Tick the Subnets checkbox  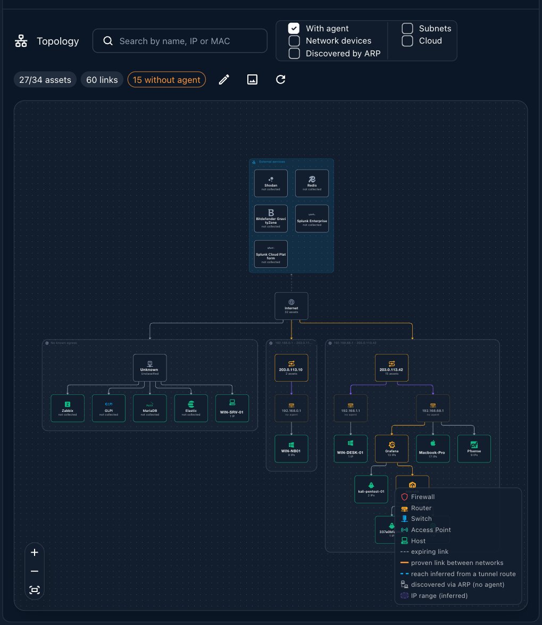tap(407, 28)
